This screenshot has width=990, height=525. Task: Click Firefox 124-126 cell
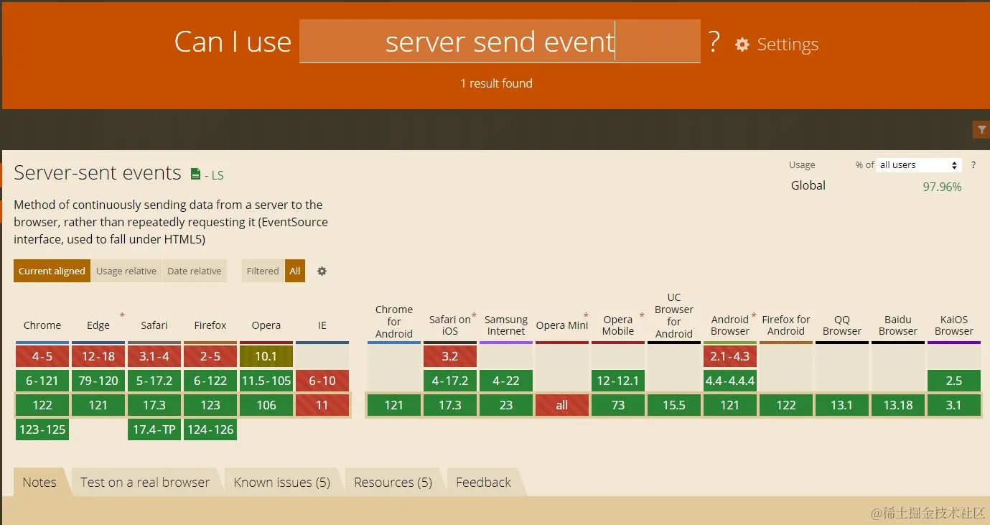pos(210,429)
